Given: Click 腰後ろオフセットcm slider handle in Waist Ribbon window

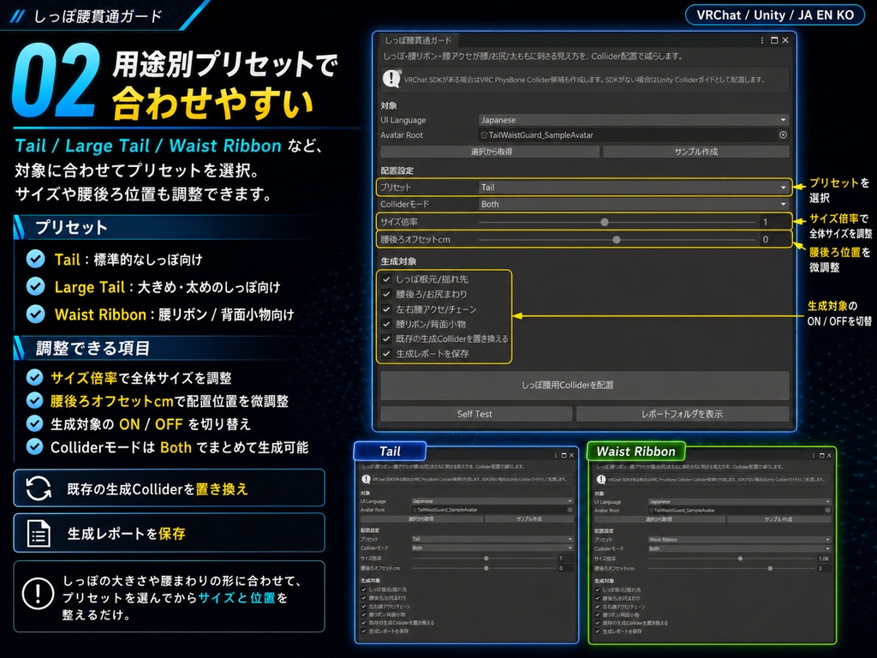Looking at the screenshot, I should pos(770,568).
